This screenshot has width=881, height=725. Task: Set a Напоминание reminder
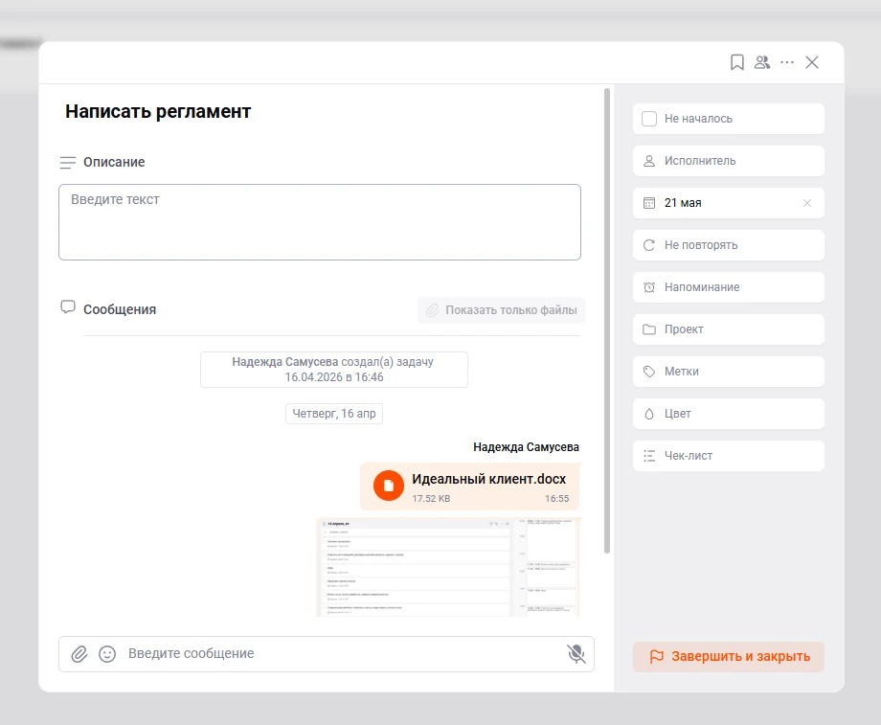click(728, 287)
